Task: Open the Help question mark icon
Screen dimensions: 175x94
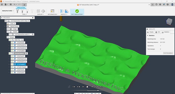Action: 168,5
